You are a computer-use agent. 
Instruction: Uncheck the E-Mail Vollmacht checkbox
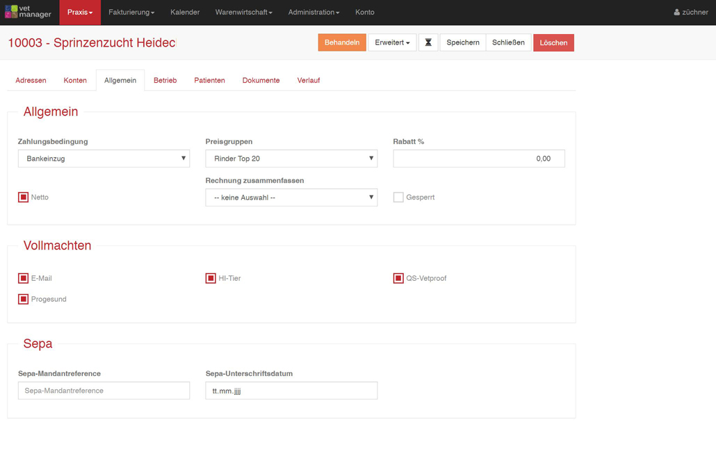(24, 278)
